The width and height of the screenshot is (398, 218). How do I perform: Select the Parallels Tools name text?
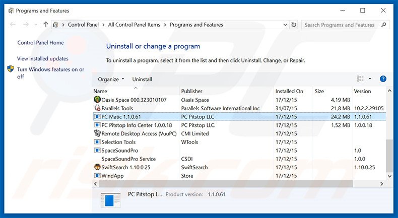pos(117,108)
